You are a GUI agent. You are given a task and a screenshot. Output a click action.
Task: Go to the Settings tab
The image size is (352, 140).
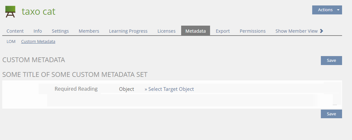click(60, 31)
